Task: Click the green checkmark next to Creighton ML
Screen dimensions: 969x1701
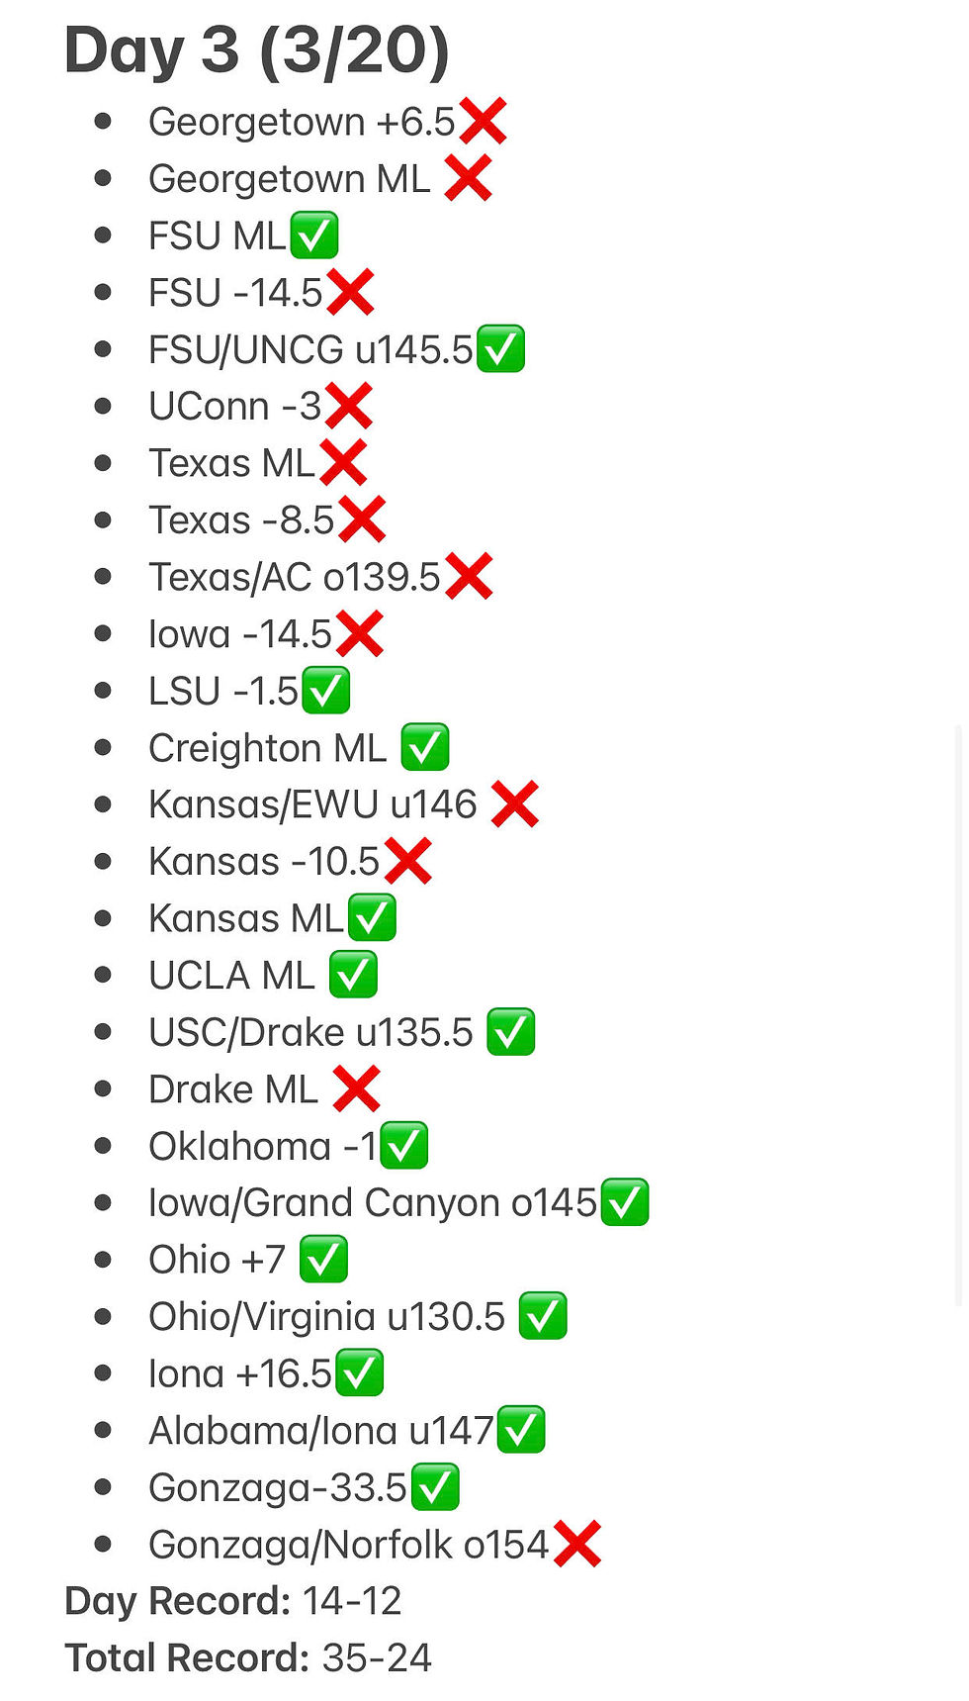Action: [x=425, y=747]
